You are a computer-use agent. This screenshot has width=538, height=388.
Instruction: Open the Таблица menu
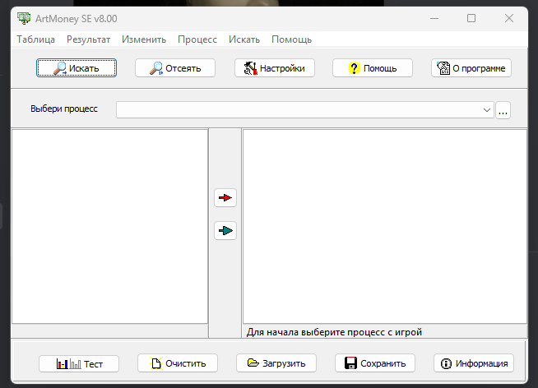35,39
